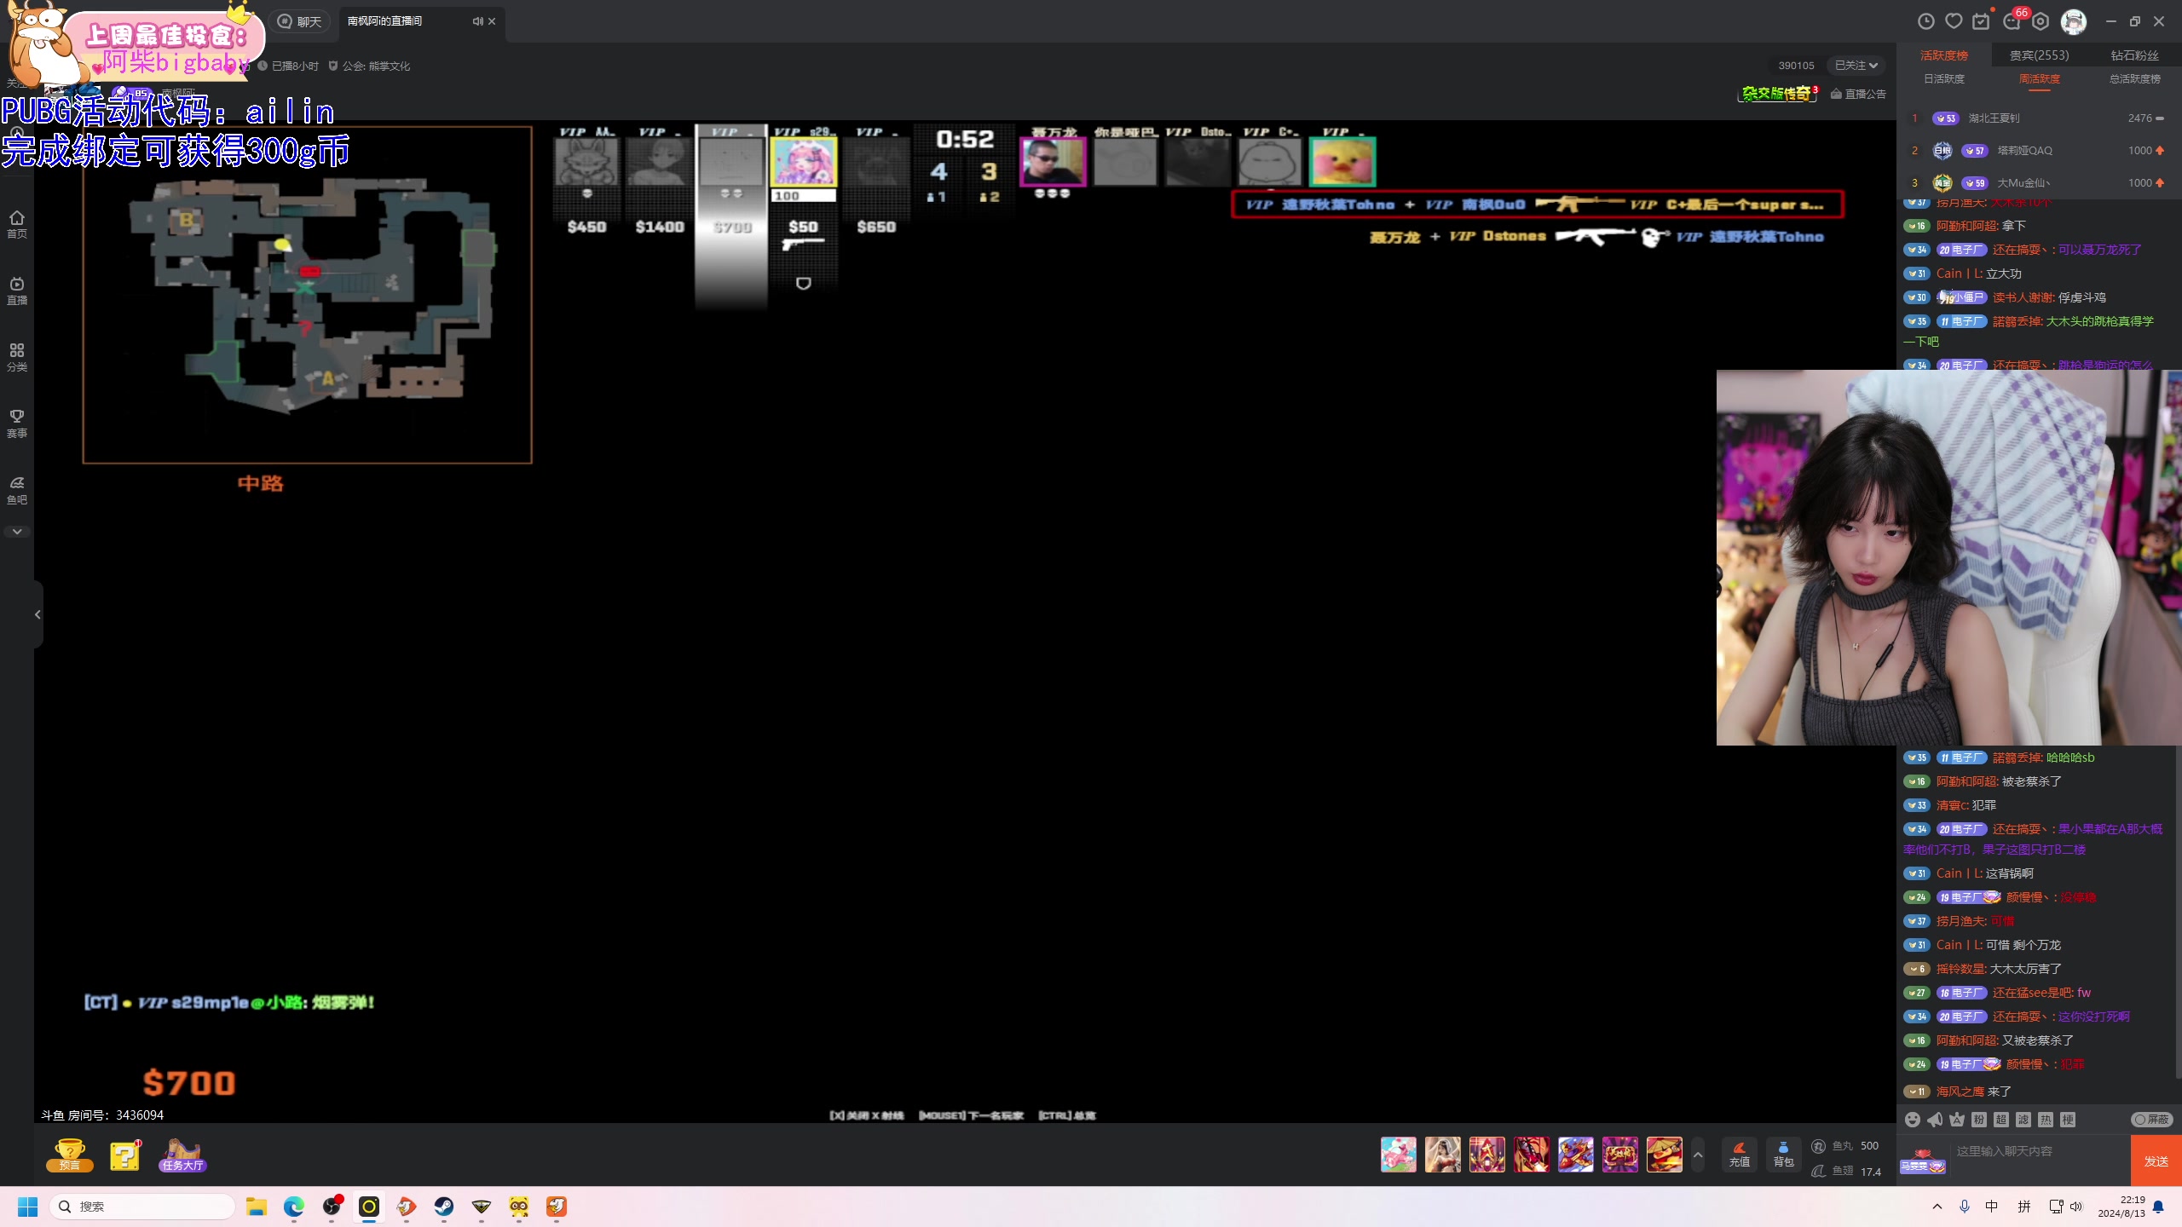Expand more sidebar items chevron
The image size is (2182, 1227).
[x=17, y=532]
